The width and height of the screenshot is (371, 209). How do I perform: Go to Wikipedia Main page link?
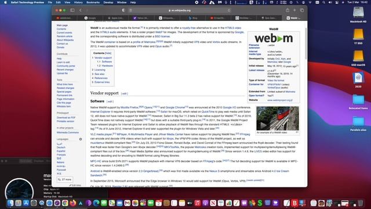click(62, 25)
